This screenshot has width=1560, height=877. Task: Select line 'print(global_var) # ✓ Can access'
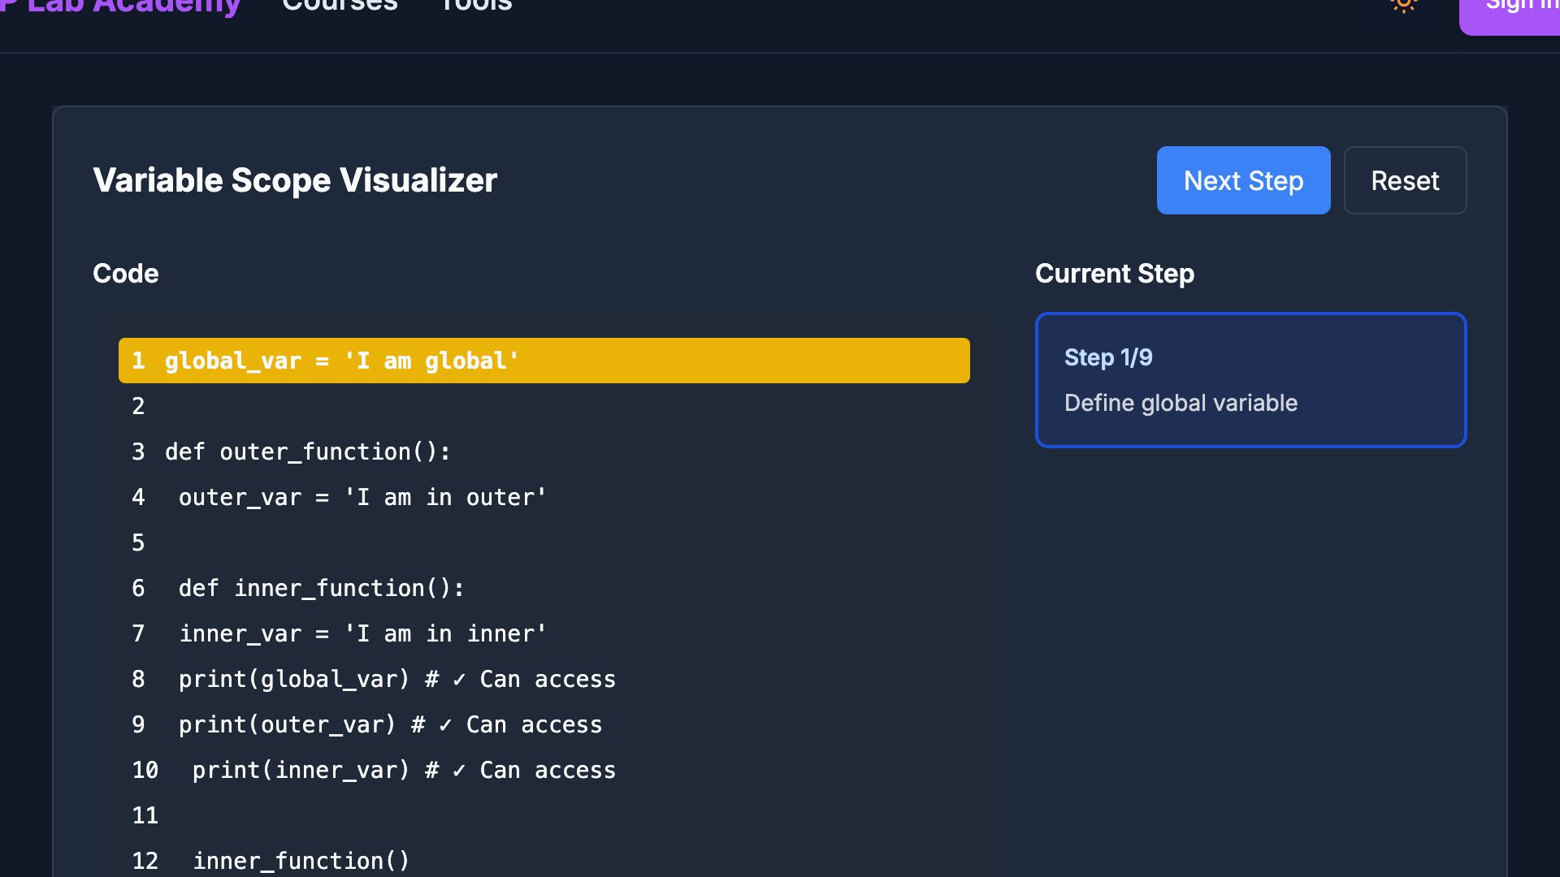[x=544, y=679]
